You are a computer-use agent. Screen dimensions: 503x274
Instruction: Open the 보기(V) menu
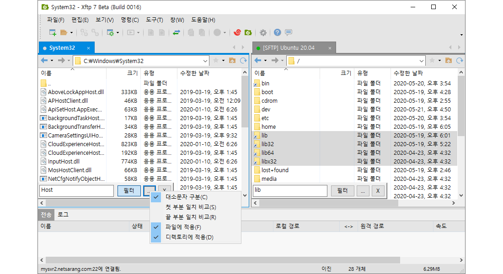coord(105,20)
